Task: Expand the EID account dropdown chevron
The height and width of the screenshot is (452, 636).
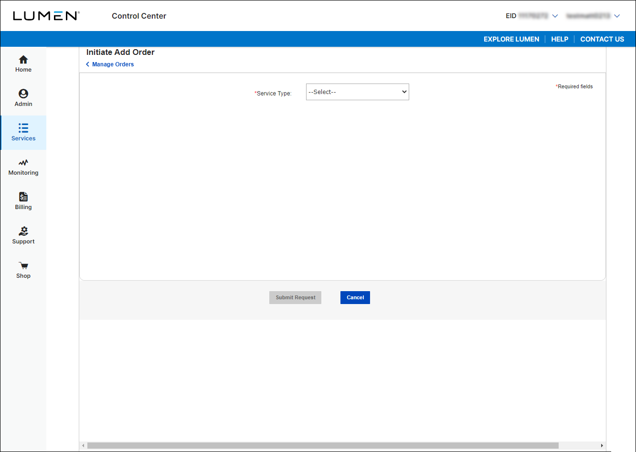Action: (555, 16)
